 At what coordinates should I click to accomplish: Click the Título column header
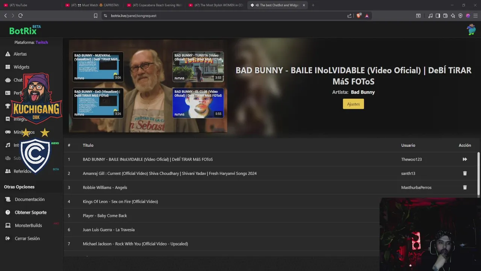[88, 145]
